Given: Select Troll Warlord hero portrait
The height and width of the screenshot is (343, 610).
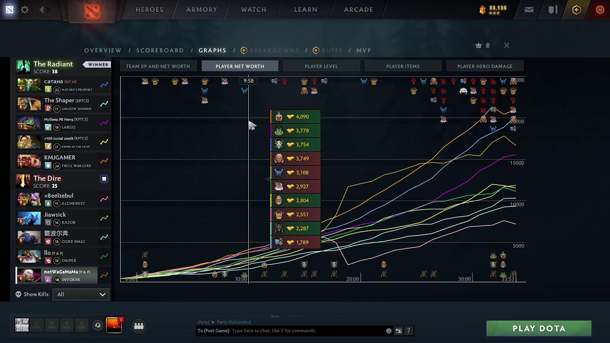Looking at the screenshot, I should click(29, 161).
